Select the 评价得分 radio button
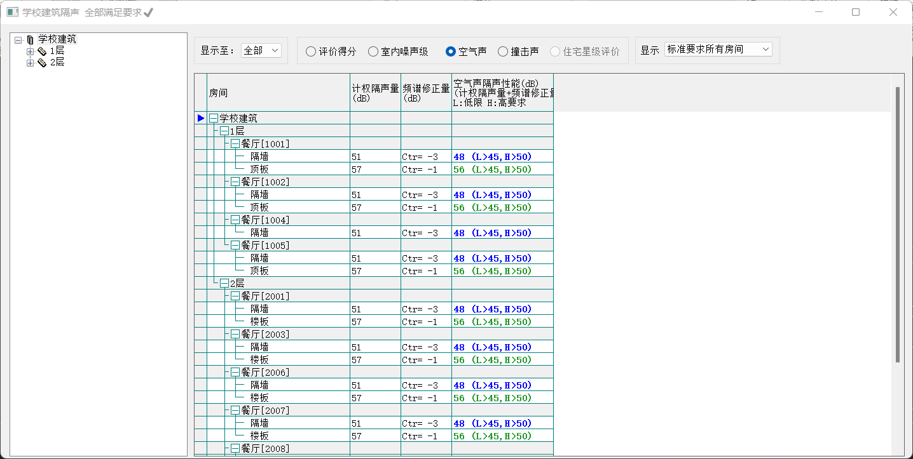 pyautogui.click(x=311, y=51)
